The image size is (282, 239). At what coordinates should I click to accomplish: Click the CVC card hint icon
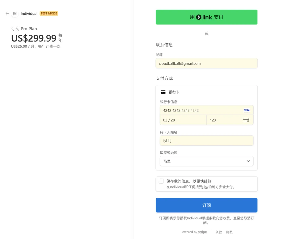point(246,120)
